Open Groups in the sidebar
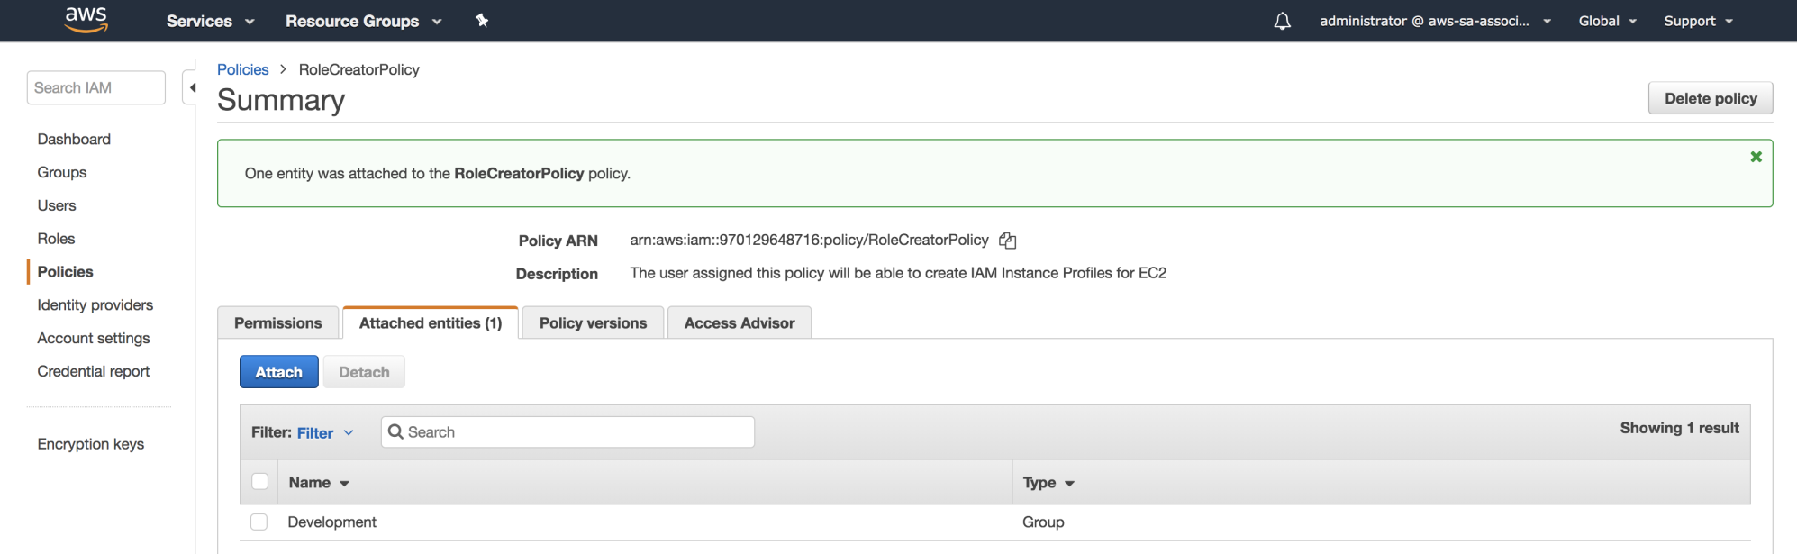 pyautogui.click(x=62, y=172)
